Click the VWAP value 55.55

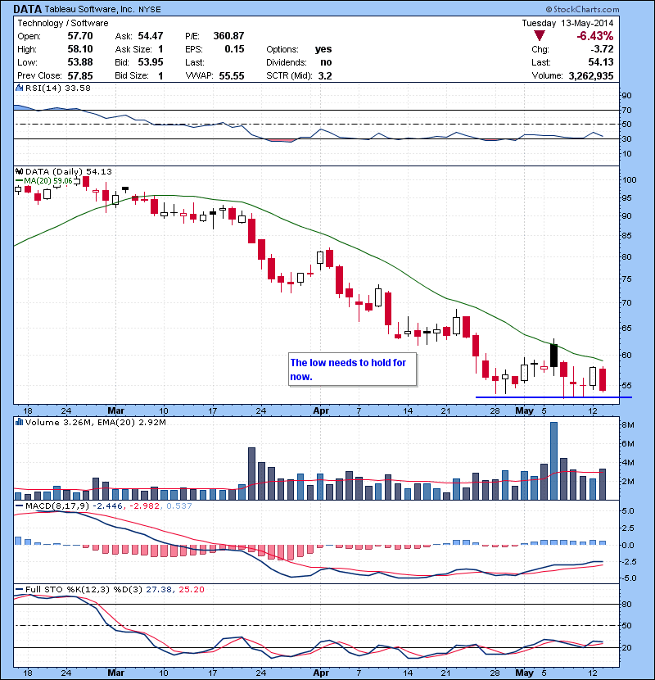point(232,75)
